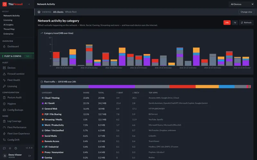The image size is (257, 160).
Task: Click the Whole fleet label in viewing bar
Action: [x=71, y=12]
